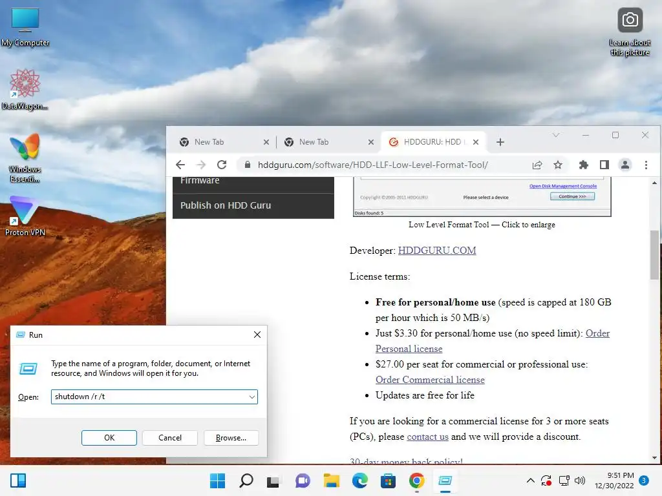Show hidden system tray icons
Image resolution: width=662 pixels, height=496 pixels.
531,480
